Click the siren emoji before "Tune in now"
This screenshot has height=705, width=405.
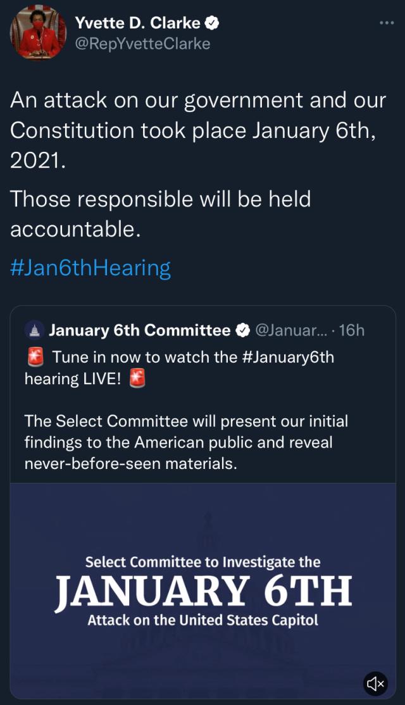click(x=35, y=358)
